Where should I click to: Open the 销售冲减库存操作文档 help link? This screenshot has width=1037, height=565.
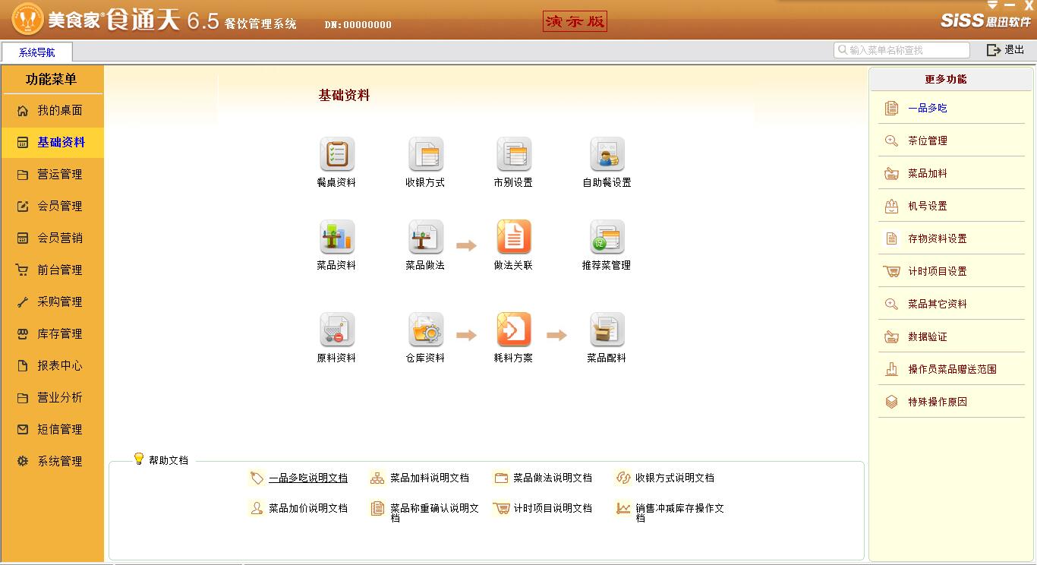pos(680,513)
